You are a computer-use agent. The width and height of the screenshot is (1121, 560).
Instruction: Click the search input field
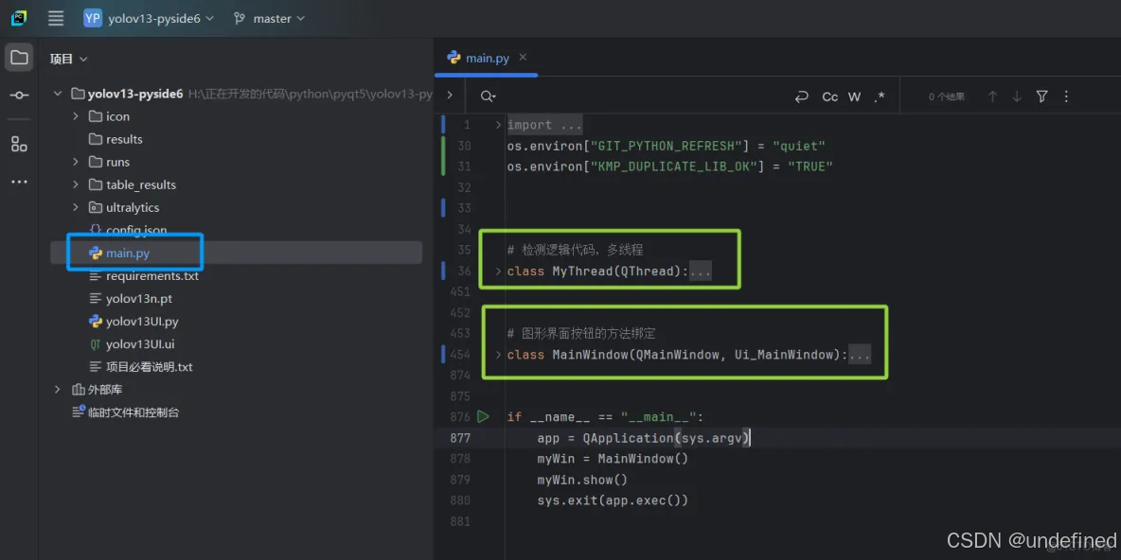tap(644, 96)
